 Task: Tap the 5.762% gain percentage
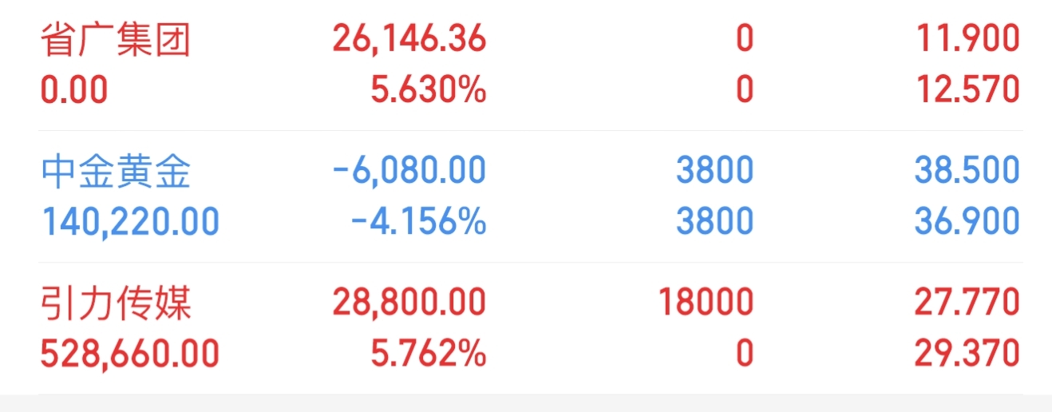click(429, 355)
